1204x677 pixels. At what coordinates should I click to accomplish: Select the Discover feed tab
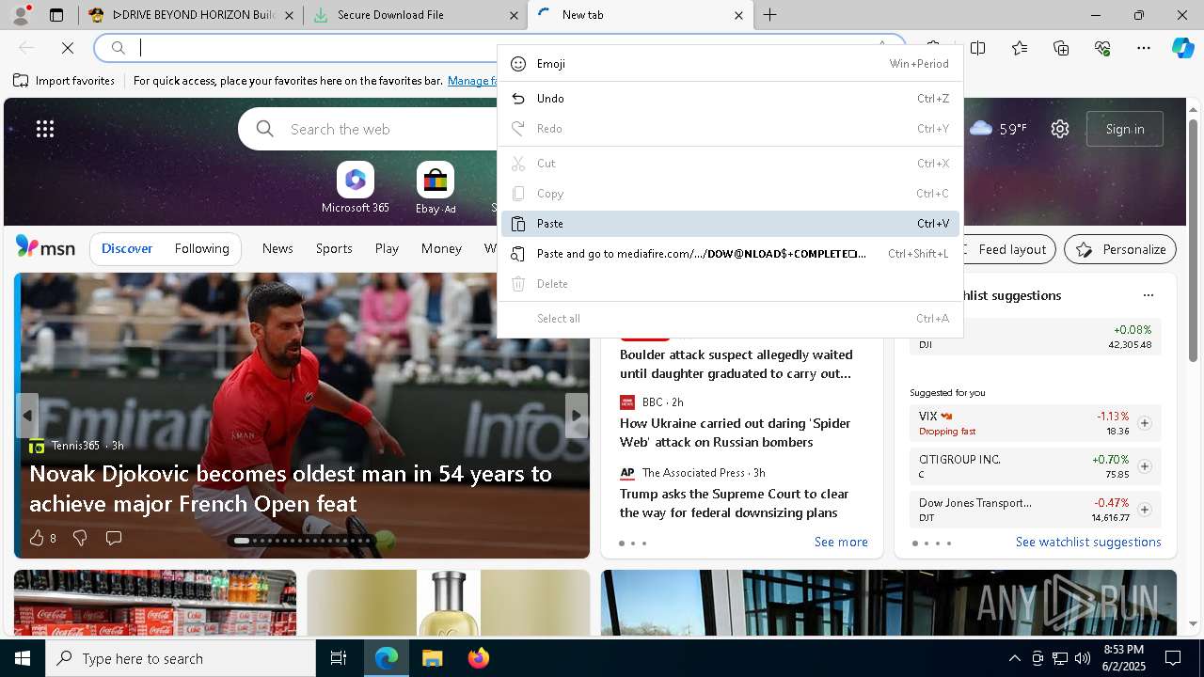[x=127, y=248]
